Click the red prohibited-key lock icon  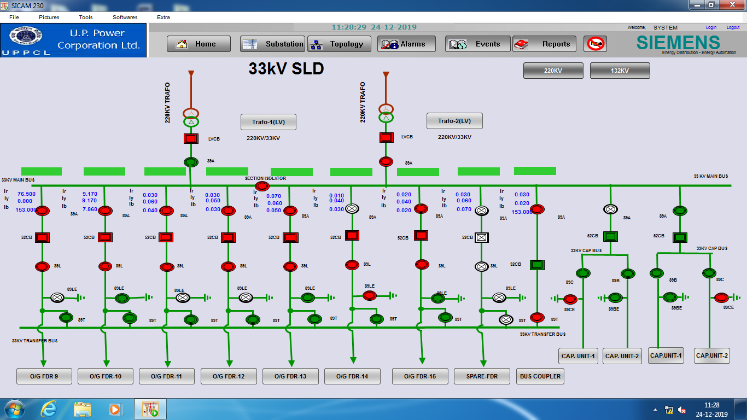click(x=595, y=44)
